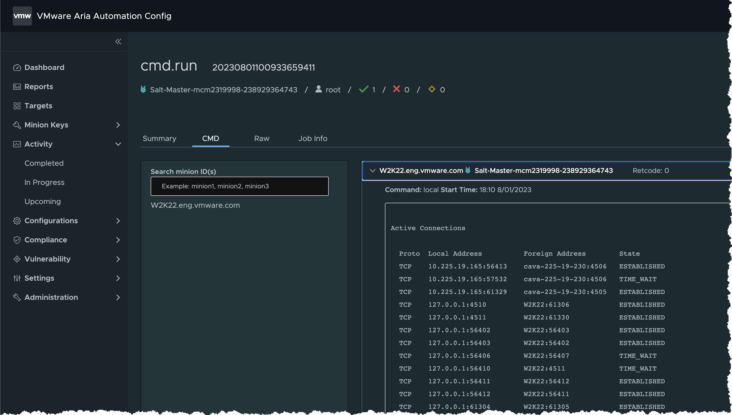Image resolution: width=732 pixels, height=415 pixels.
Task: Expand the Settings submenu arrow
Action: pyautogui.click(x=118, y=278)
